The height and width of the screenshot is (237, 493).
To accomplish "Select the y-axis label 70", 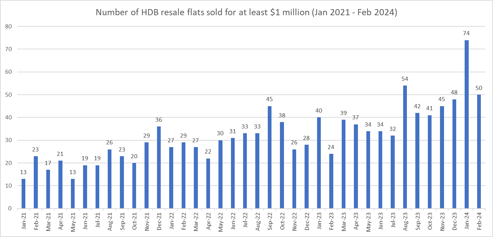I will coord(9,49).
